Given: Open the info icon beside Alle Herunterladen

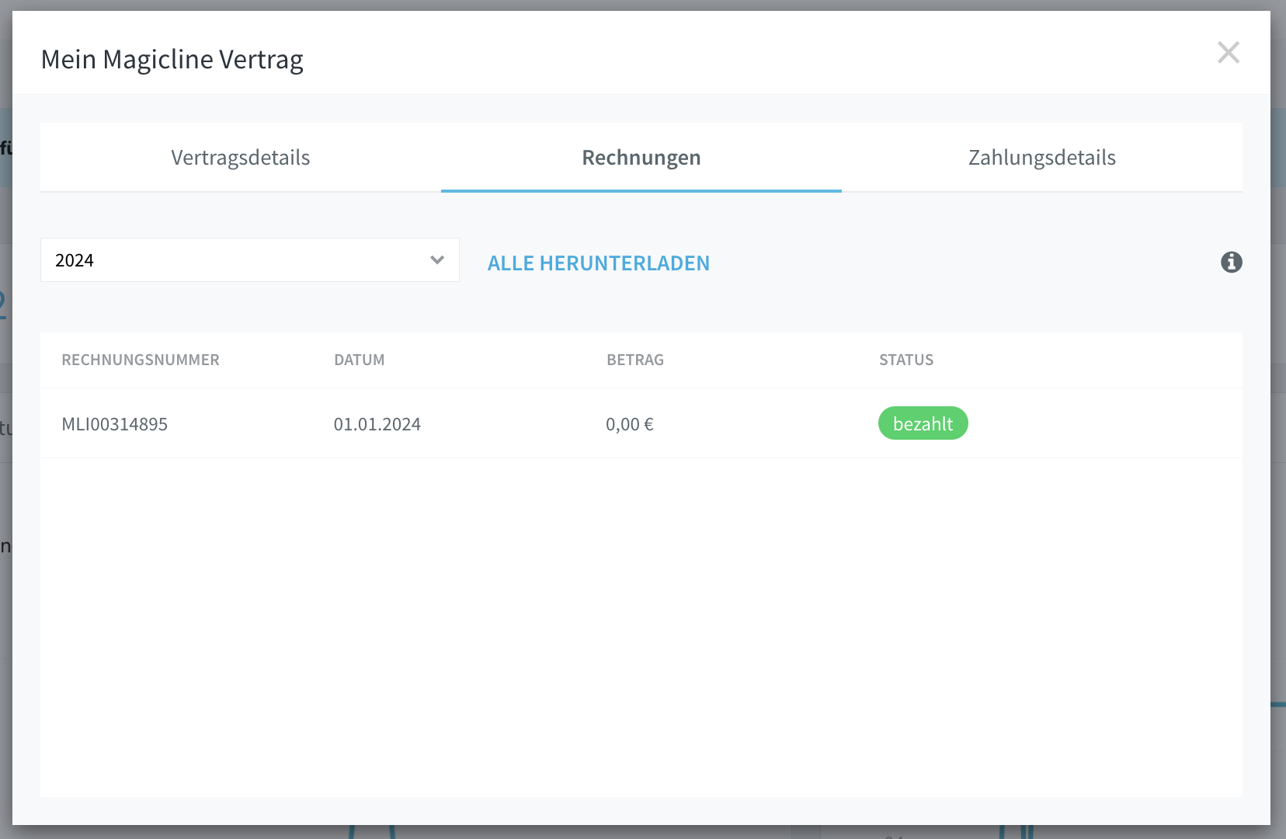Looking at the screenshot, I should (x=1232, y=263).
